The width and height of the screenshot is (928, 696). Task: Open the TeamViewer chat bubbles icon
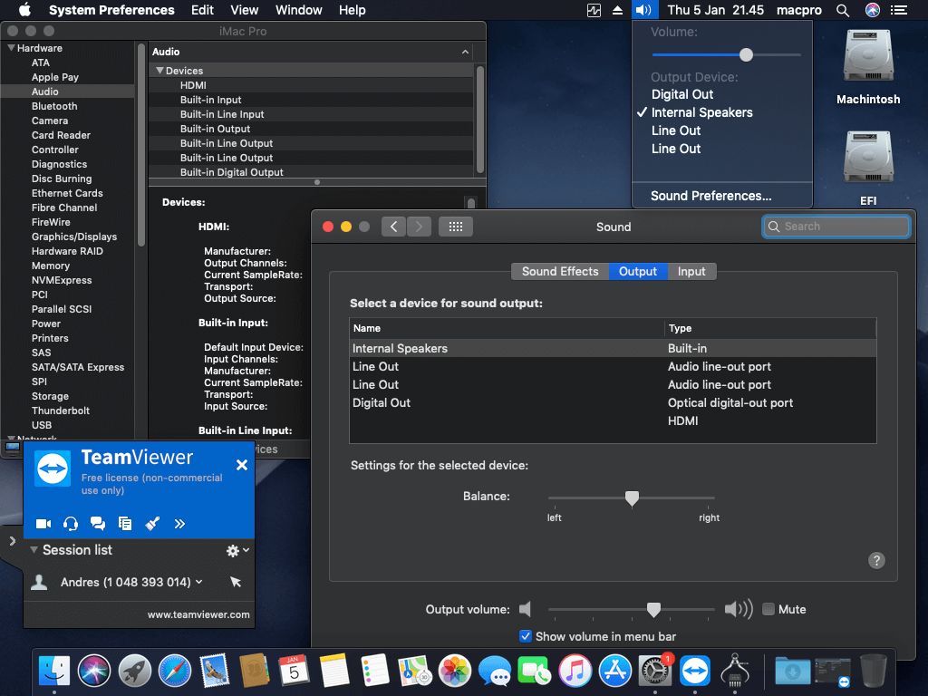click(98, 524)
